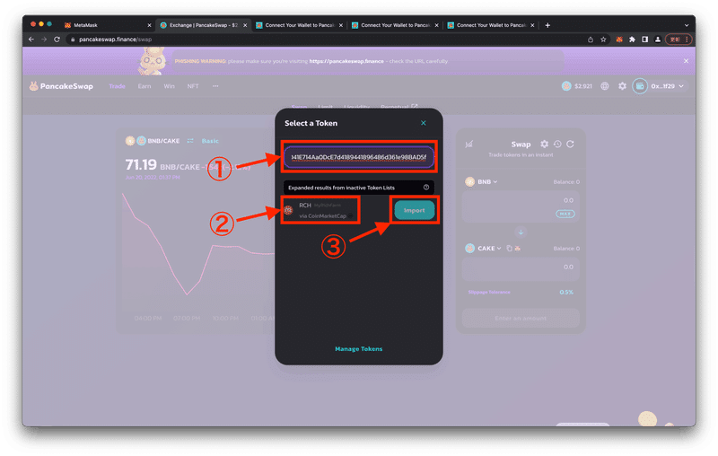This screenshot has width=718, height=456.
Task: Open Swap panel settings gear
Action: [544, 145]
